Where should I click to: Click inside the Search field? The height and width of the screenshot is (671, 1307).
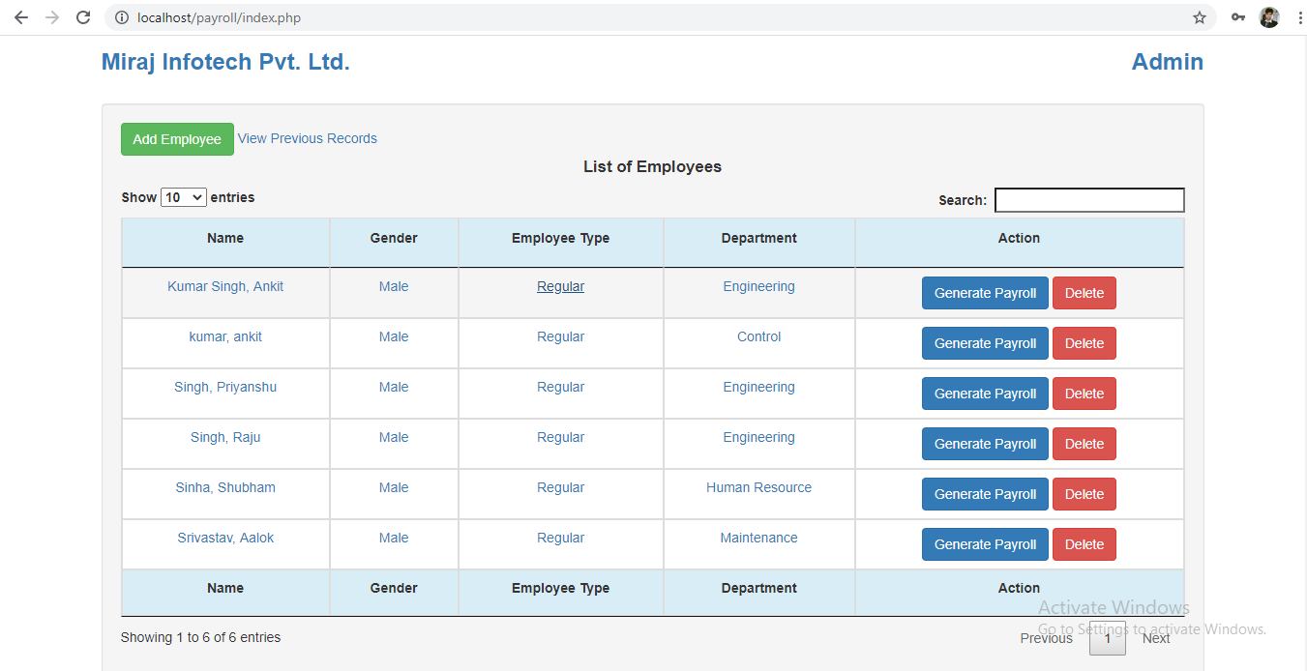1088,199
